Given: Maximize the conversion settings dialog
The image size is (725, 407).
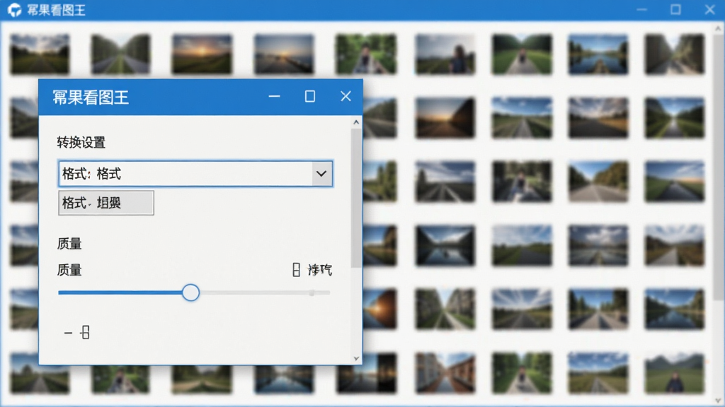Looking at the screenshot, I should pos(310,96).
